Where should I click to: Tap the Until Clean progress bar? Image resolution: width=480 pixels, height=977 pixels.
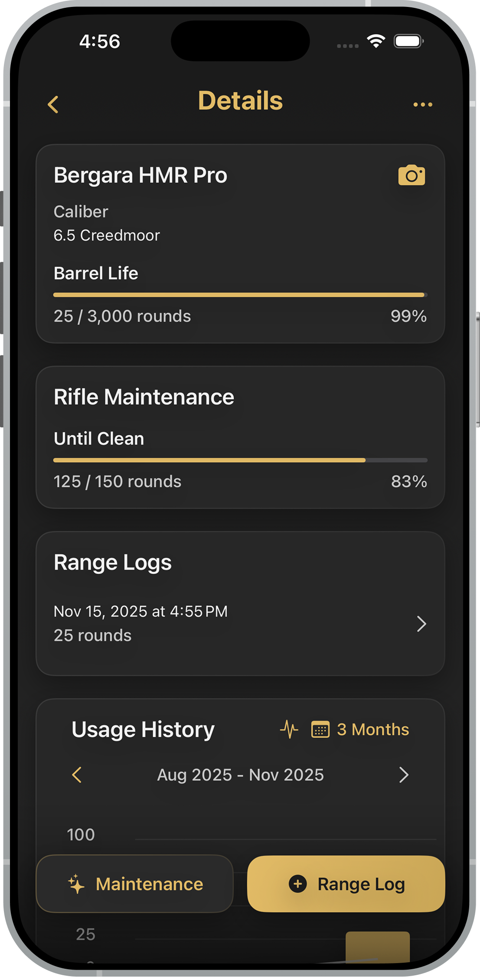click(240, 460)
